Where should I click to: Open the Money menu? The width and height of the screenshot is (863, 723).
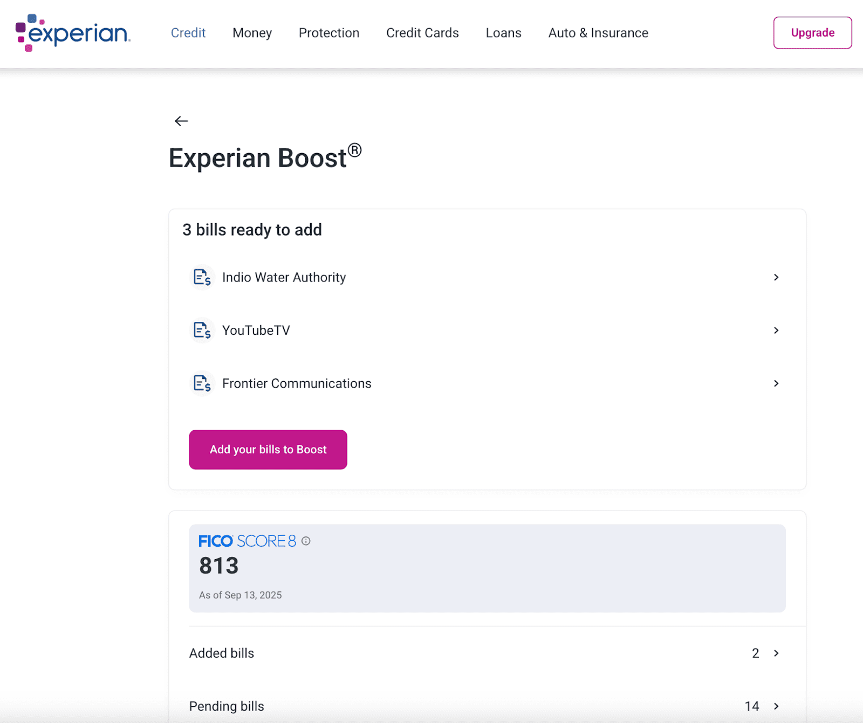252,33
